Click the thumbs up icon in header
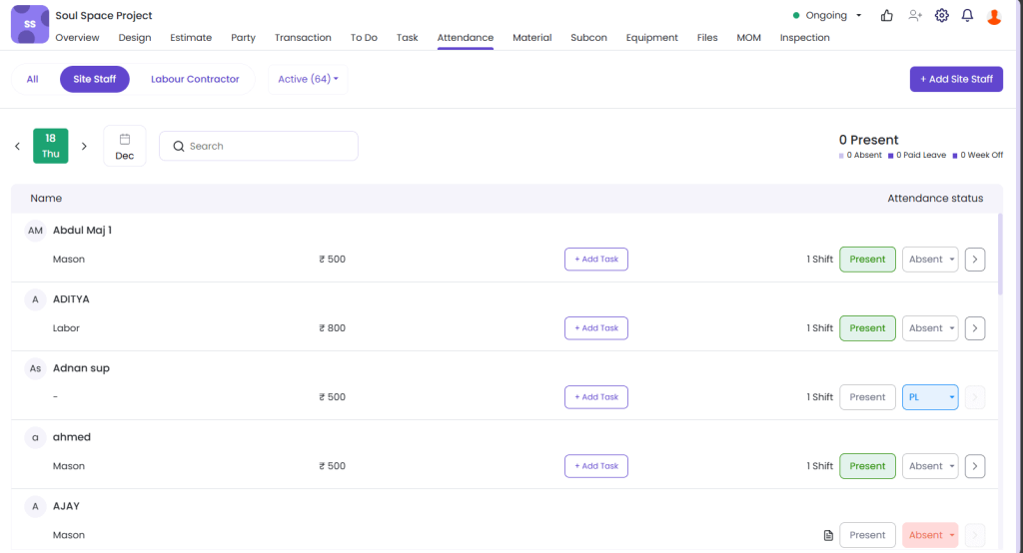1023x553 pixels. pyautogui.click(x=886, y=16)
